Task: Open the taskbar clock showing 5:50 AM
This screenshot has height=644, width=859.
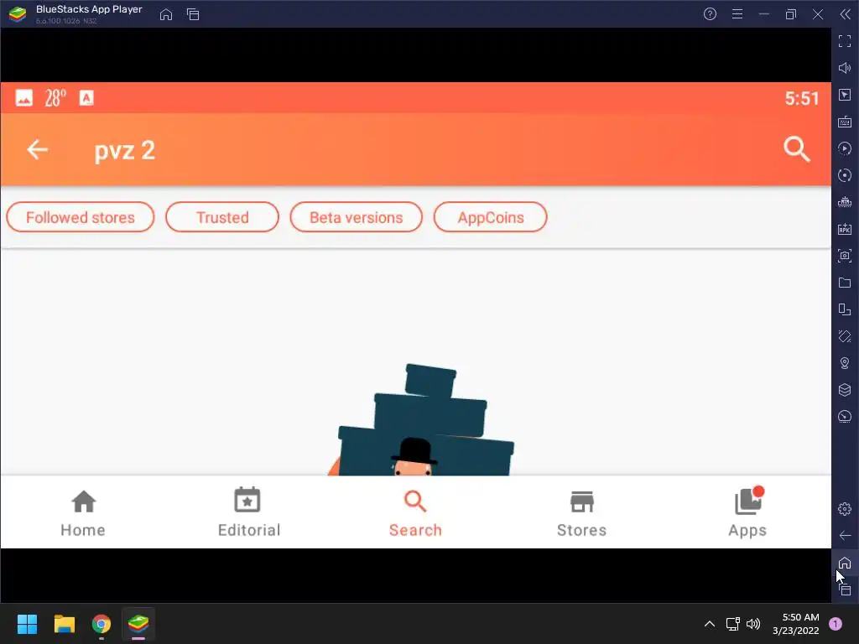Action: 795,624
